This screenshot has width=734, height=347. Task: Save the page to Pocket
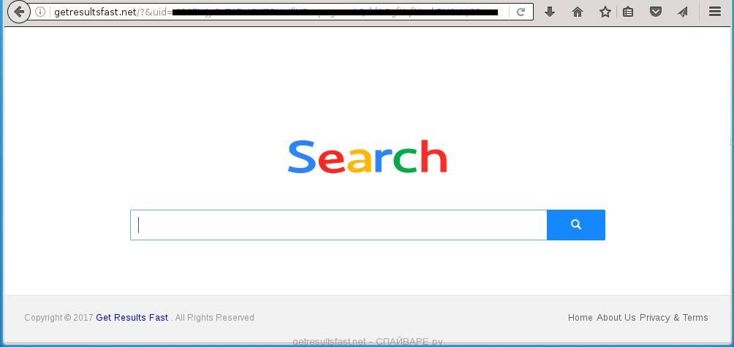point(656,12)
